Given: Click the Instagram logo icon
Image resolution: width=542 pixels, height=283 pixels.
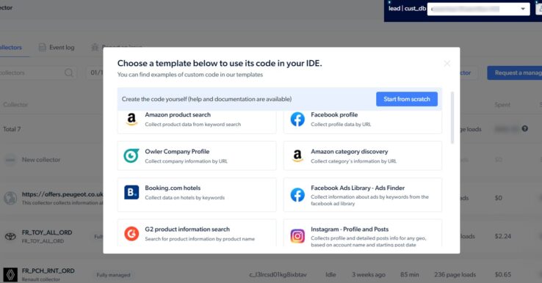Looking at the screenshot, I should 297,236.
